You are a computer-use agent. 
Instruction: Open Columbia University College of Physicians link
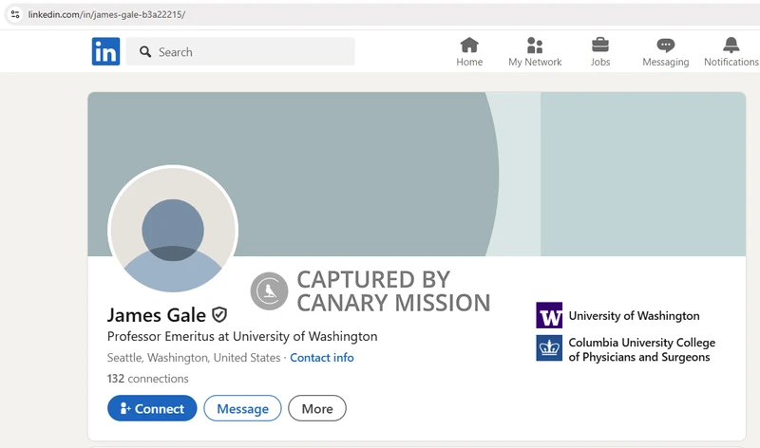tap(642, 349)
